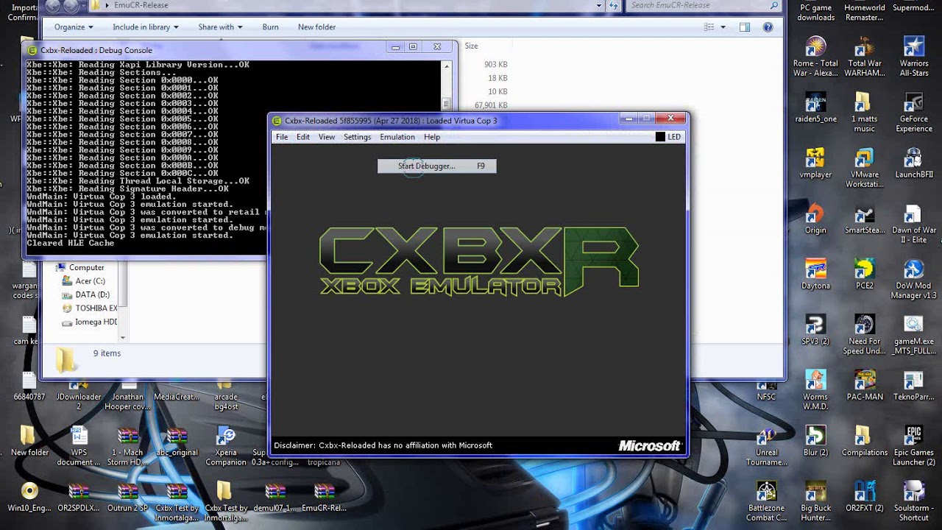Click vmplayer desktop icon
The height and width of the screenshot is (530, 942).
(x=815, y=163)
